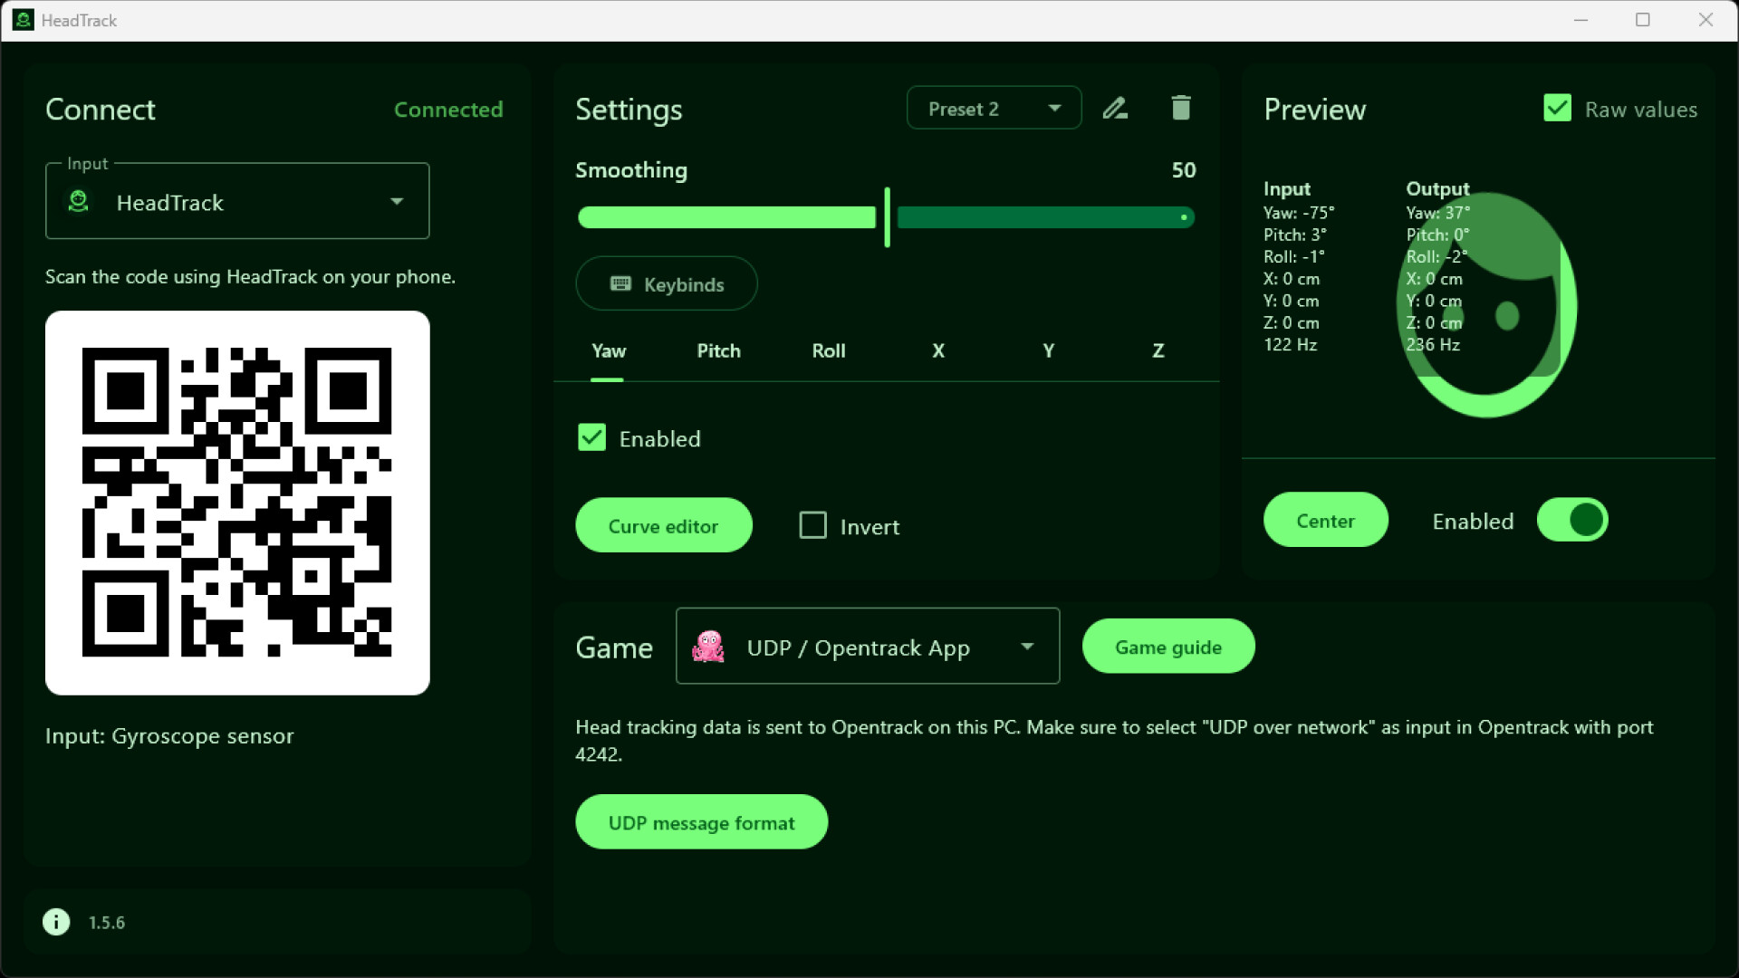This screenshot has width=1739, height=978.
Task: Click the input '122 Hz' rate
Action: click(x=1291, y=345)
